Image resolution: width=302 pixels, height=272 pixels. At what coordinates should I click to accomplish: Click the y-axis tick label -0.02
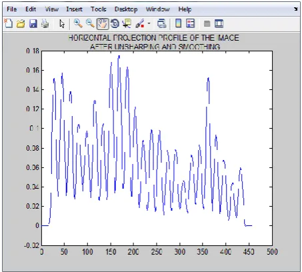pos(31,245)
